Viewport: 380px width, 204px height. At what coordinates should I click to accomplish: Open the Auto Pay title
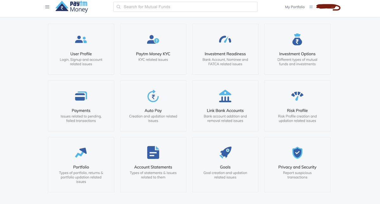coord(153,111)
